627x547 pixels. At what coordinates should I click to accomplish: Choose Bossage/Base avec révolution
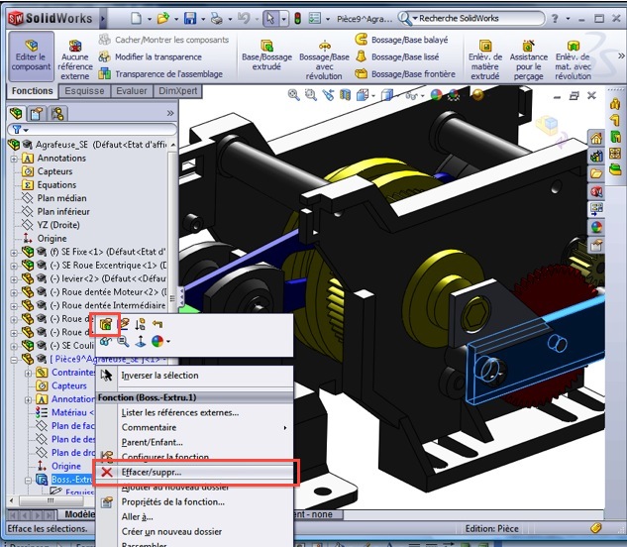click(324, 60)
